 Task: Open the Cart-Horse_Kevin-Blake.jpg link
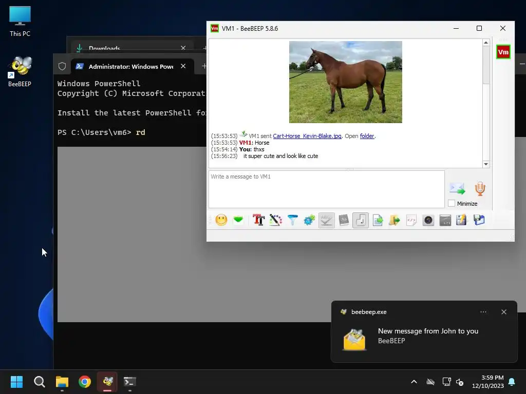click(307, 136)
